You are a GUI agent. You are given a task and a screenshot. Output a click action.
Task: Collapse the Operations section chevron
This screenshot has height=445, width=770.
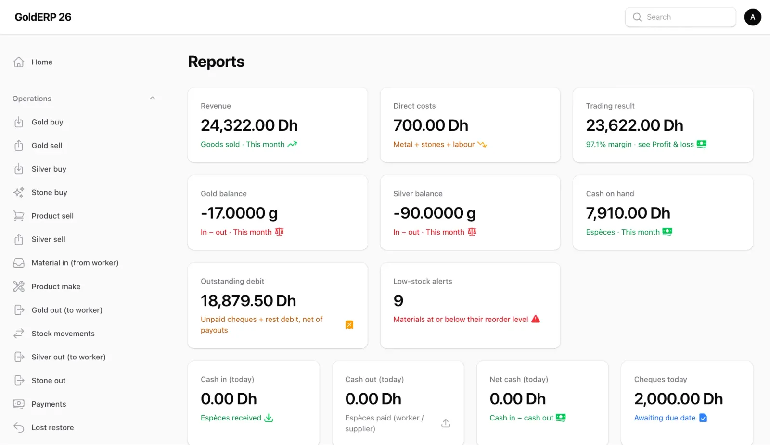153,98
